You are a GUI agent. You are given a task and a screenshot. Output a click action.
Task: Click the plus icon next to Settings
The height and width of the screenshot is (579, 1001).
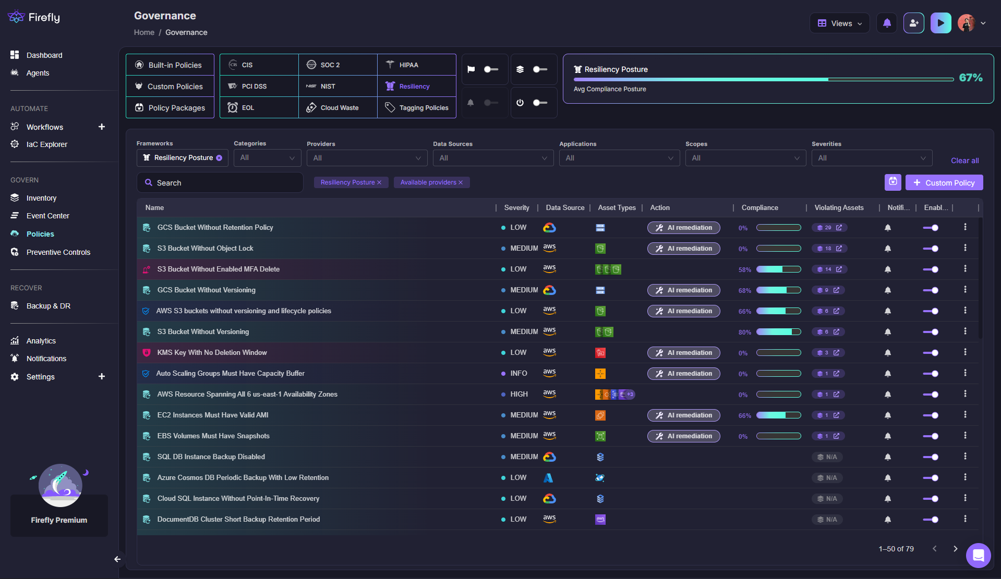pyautogui.click(x=102, y=376)
